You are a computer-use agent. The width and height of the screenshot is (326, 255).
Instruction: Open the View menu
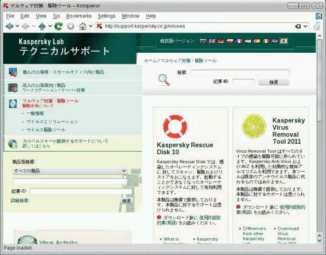pos(41,16)
